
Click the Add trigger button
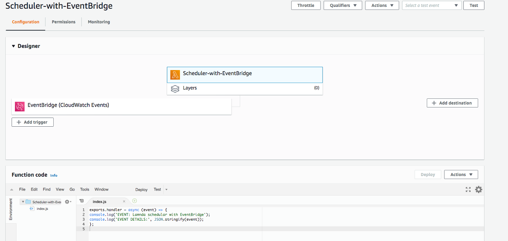[32, 122]
